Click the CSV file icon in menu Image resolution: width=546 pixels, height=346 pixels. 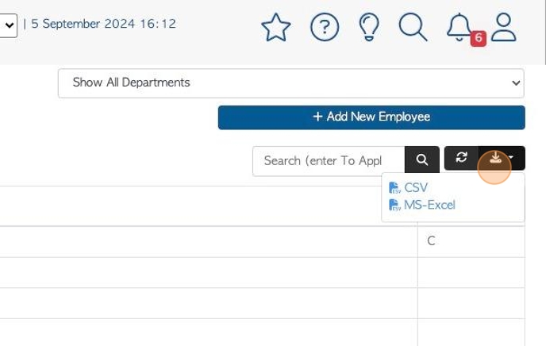(394, 188)
